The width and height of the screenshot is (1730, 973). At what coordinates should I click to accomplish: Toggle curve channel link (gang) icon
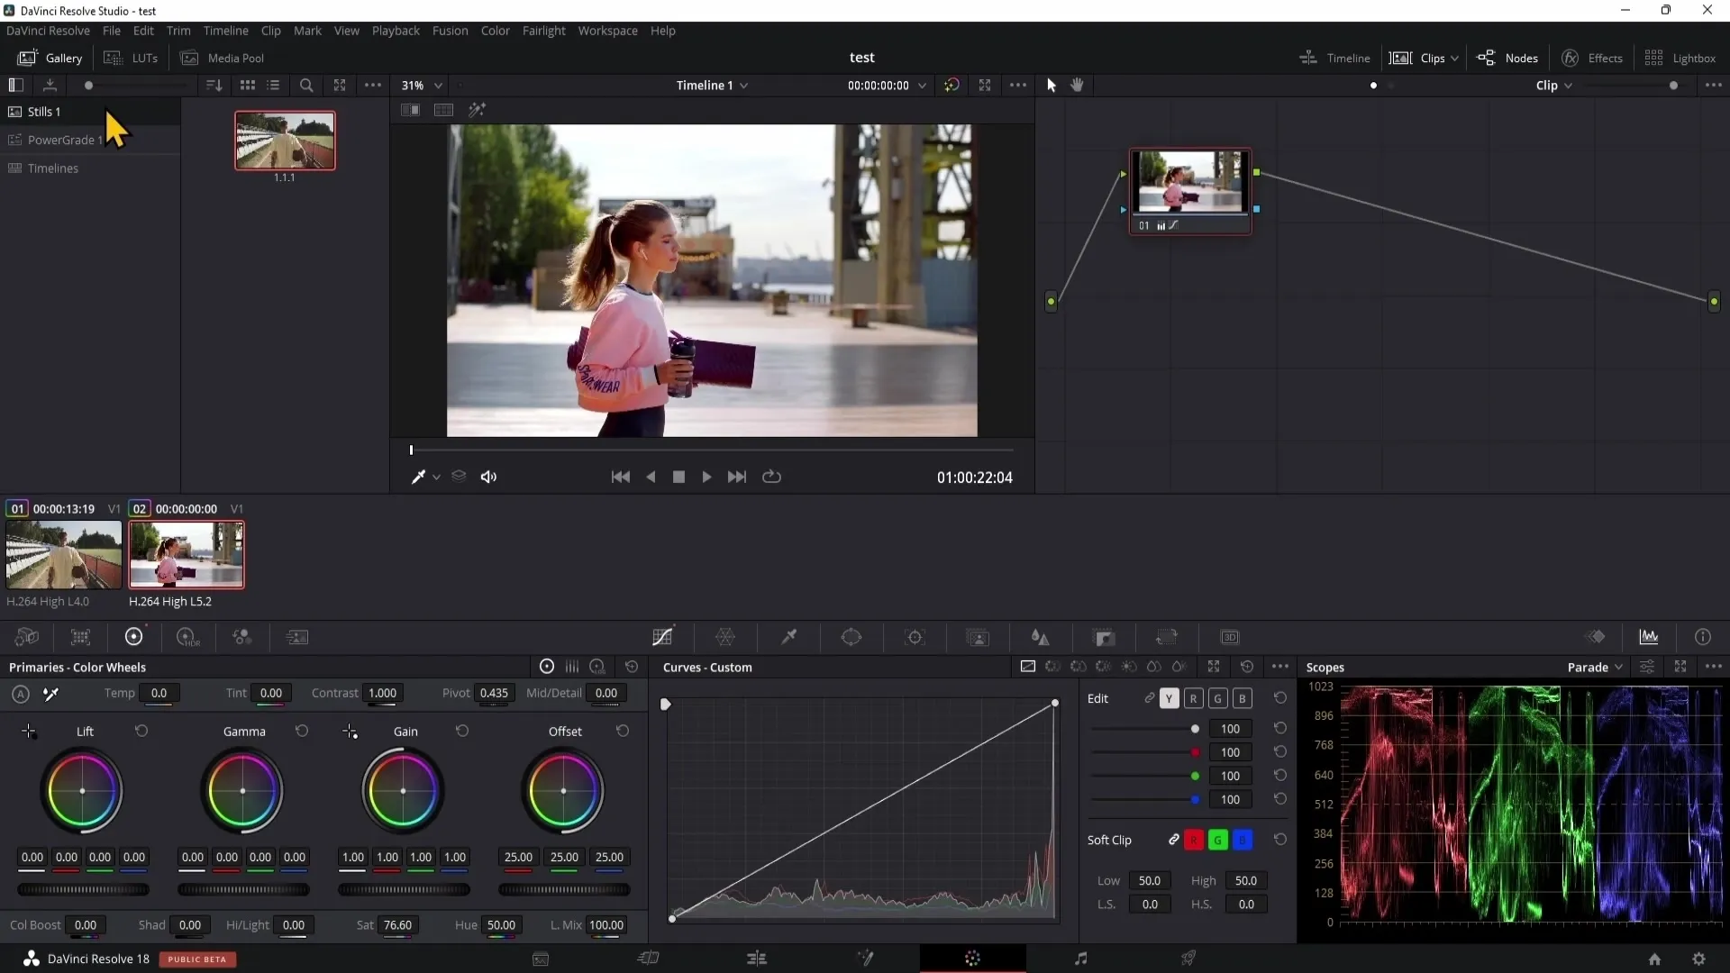coord(1149,698)
